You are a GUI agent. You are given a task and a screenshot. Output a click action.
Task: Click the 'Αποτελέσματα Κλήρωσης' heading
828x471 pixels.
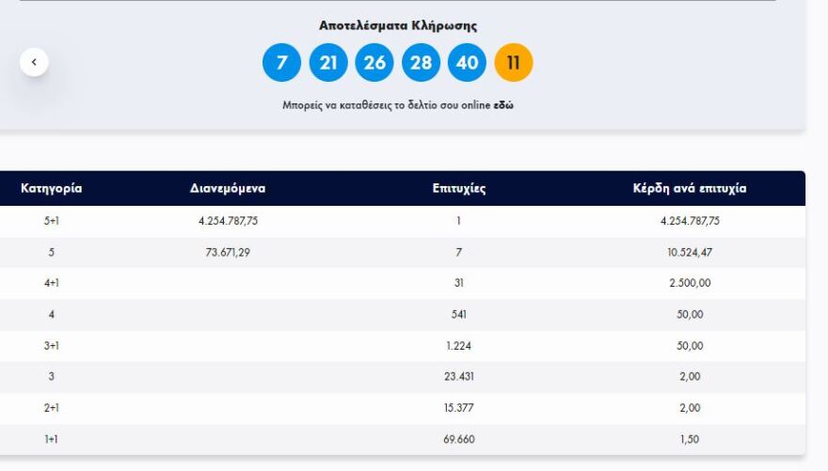[398, 26]
